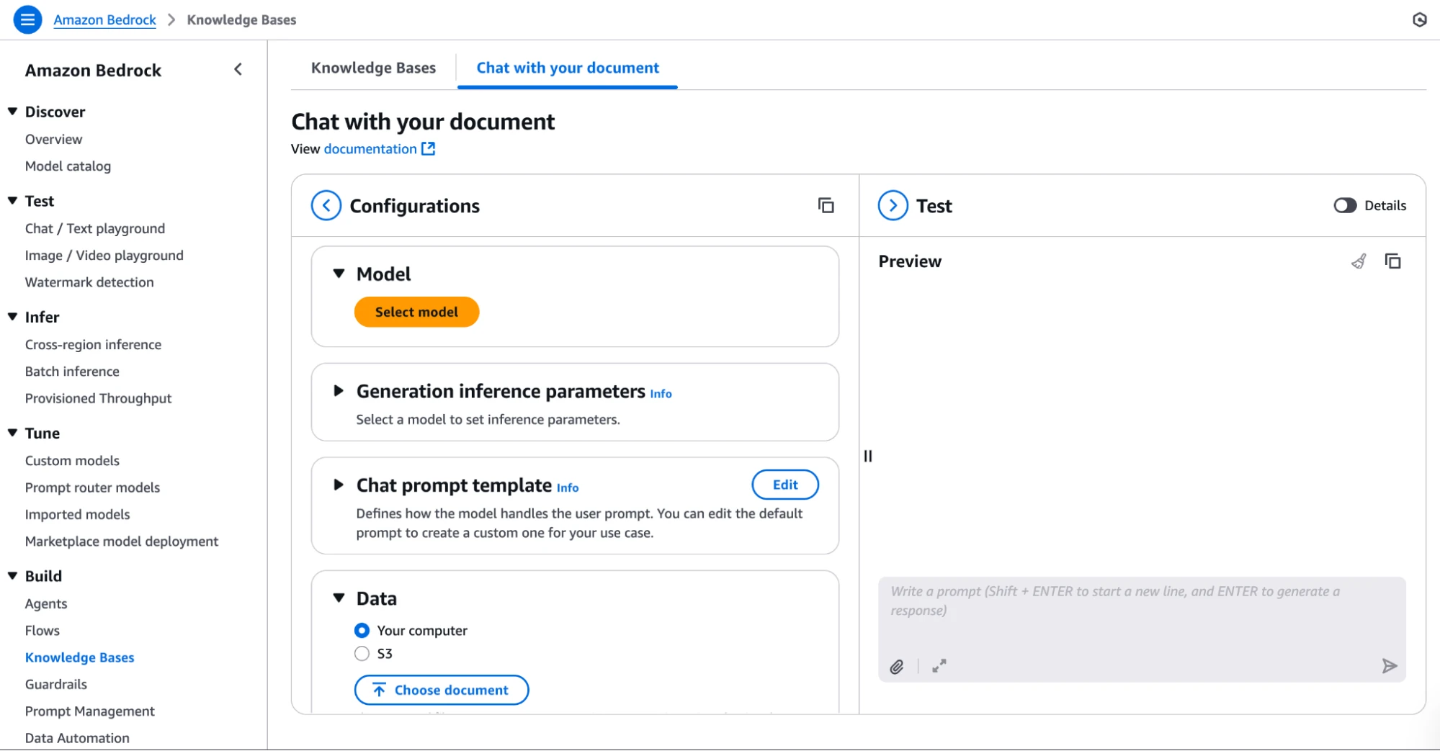Open the documentation link
The width and height of the screenshot is (1440, 751).
click(x=370, y=148)
